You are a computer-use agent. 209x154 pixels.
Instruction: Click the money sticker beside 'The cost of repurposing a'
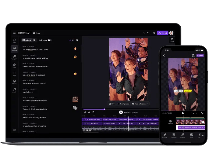point(75,108)
